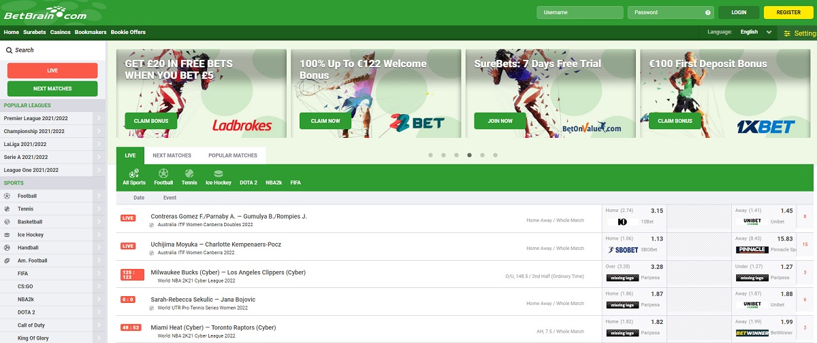The image size is (817, 343).
Task: Open the Casinos menu item
Action: pyautogui.click(x=60, y=32)
